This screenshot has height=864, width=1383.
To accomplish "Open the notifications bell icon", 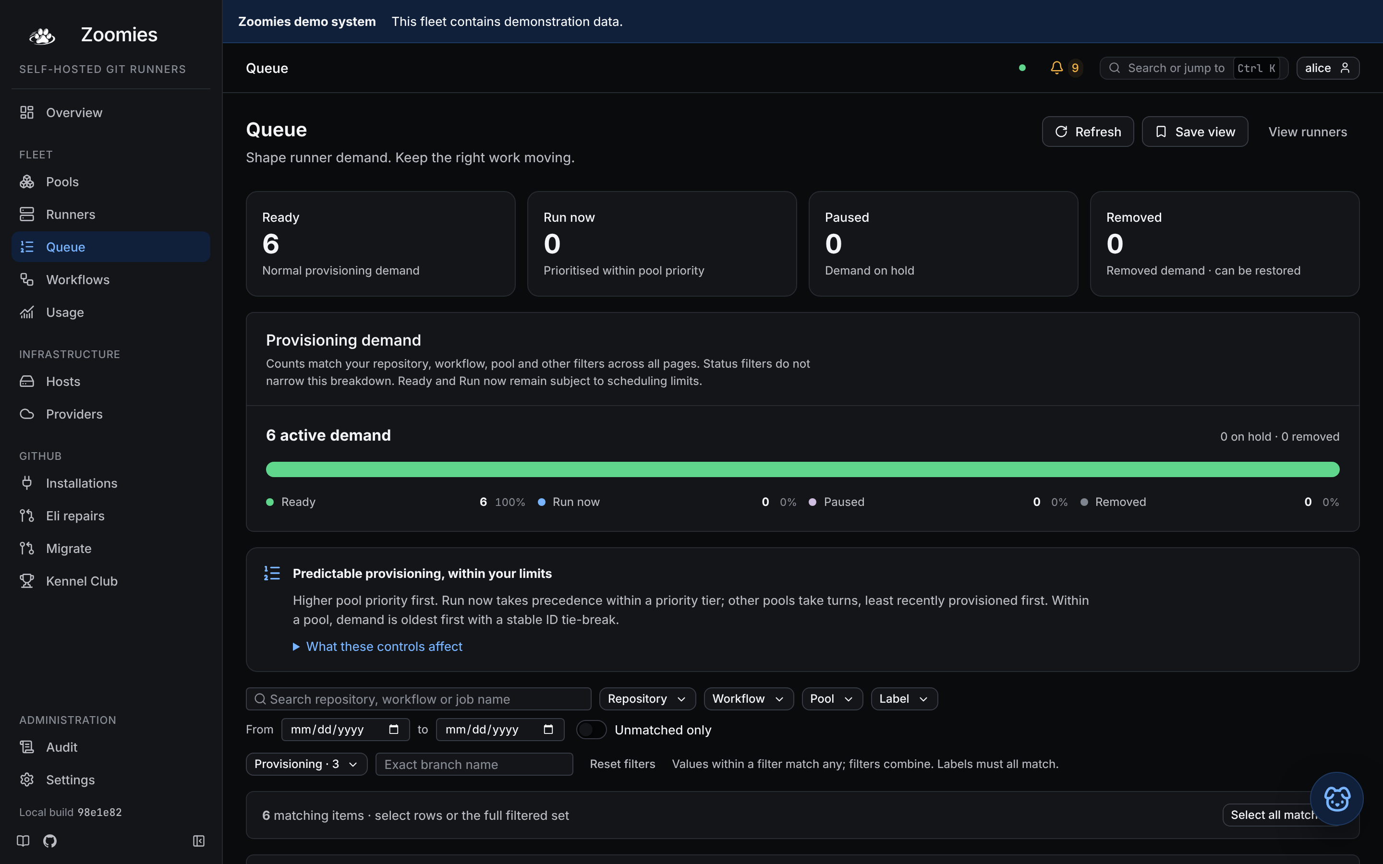I will (x=1056, y=68).
